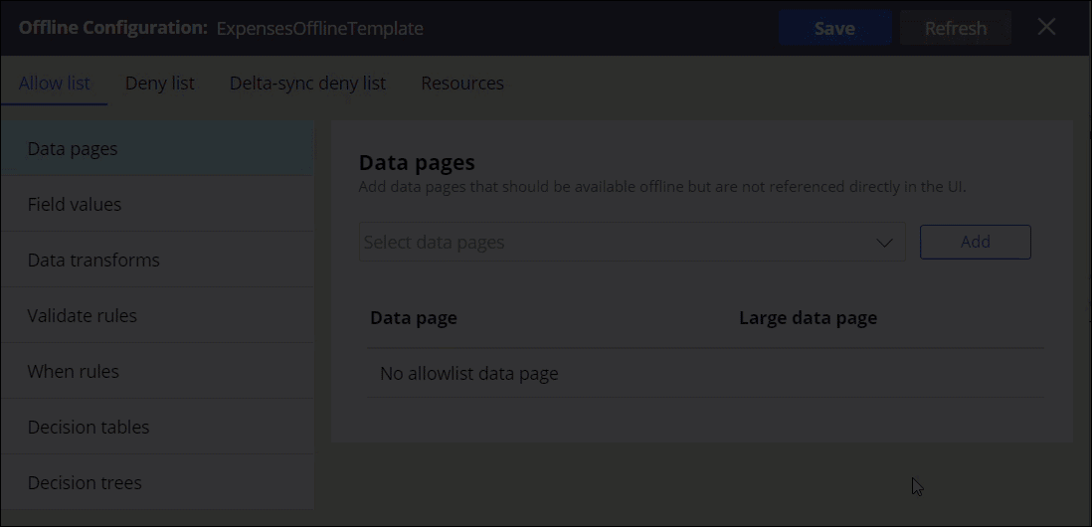Click the Refresh button

click(956, 28)
